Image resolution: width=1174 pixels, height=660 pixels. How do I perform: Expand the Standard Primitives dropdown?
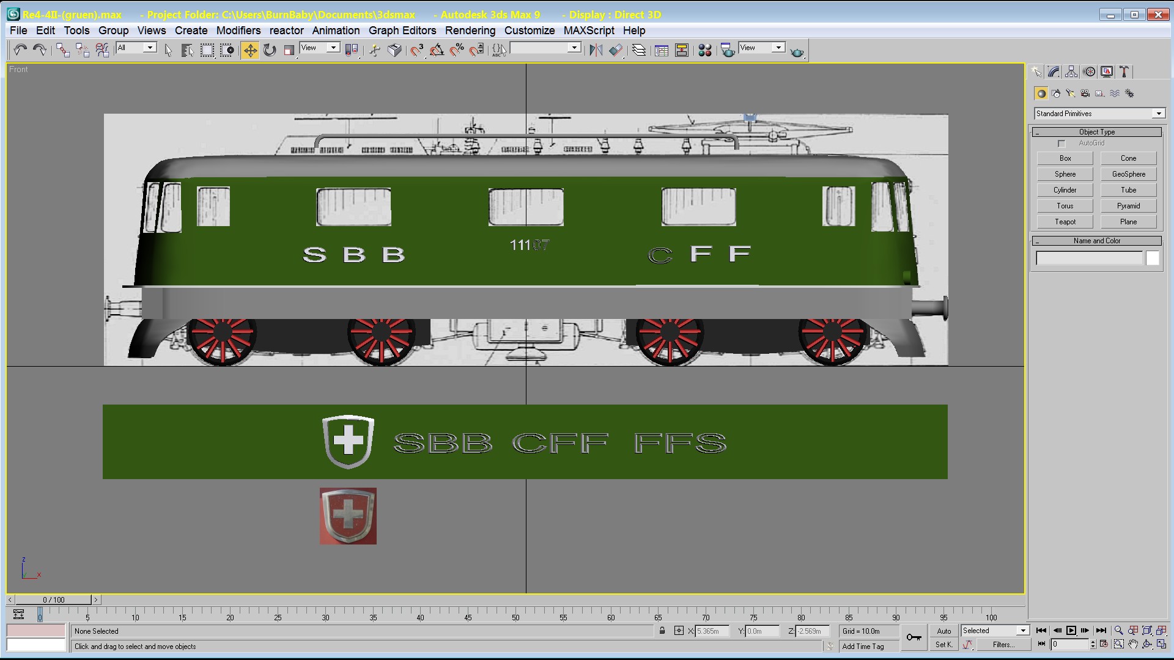coord(1158,114)
